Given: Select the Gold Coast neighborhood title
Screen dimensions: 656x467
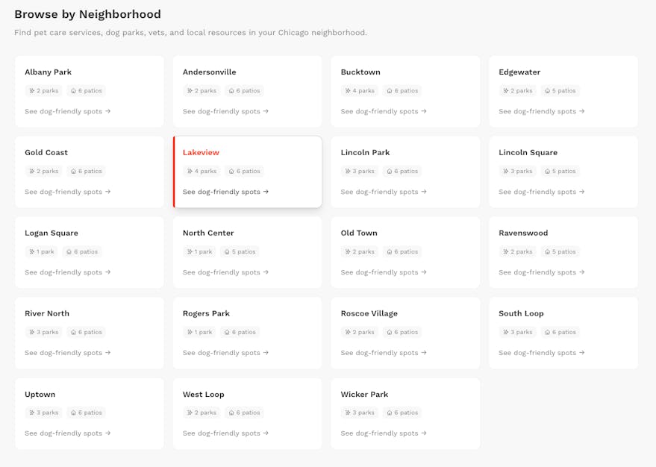Looking at the screenshot, I should click(46, 152).
